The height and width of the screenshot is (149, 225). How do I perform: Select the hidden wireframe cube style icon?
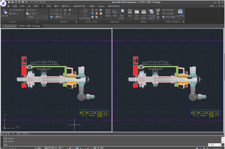[96, 10]
